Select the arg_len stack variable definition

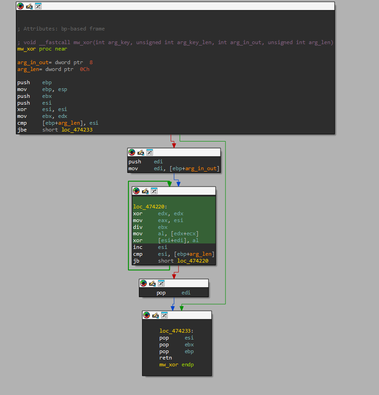(x=29, y=69)
